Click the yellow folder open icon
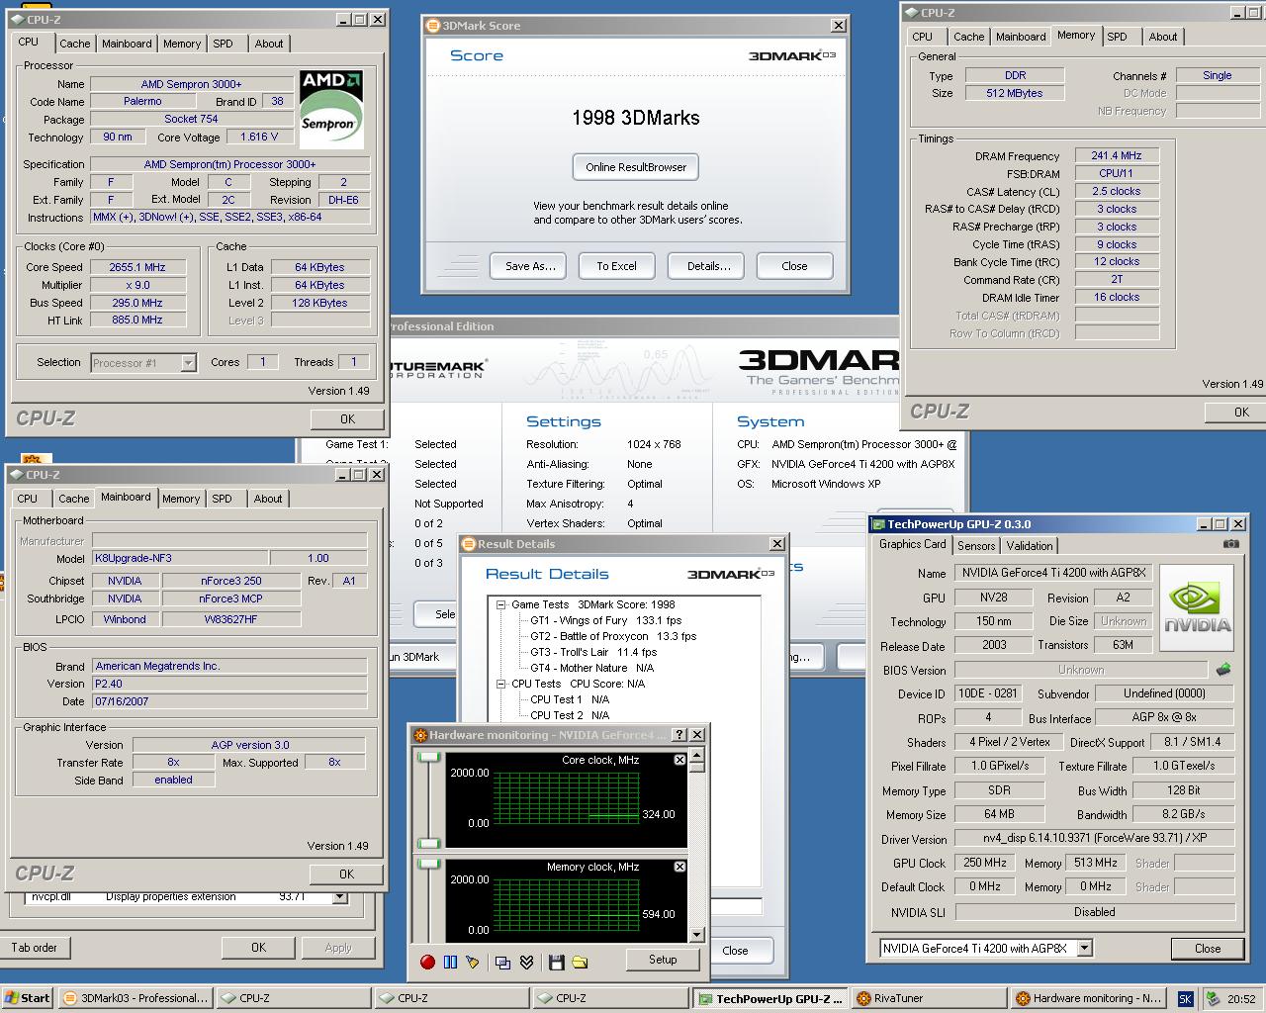The width and height of the screenshot is (1266, 1013). (x=580, y=962)
